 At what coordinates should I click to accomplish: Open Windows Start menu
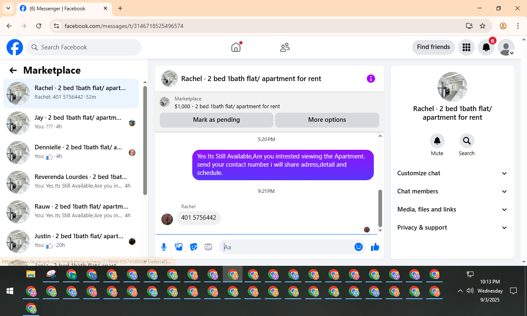pos(10,291)
